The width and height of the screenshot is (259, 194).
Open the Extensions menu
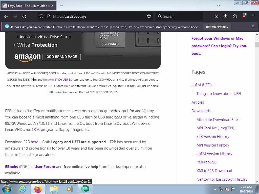coord(235,16)
